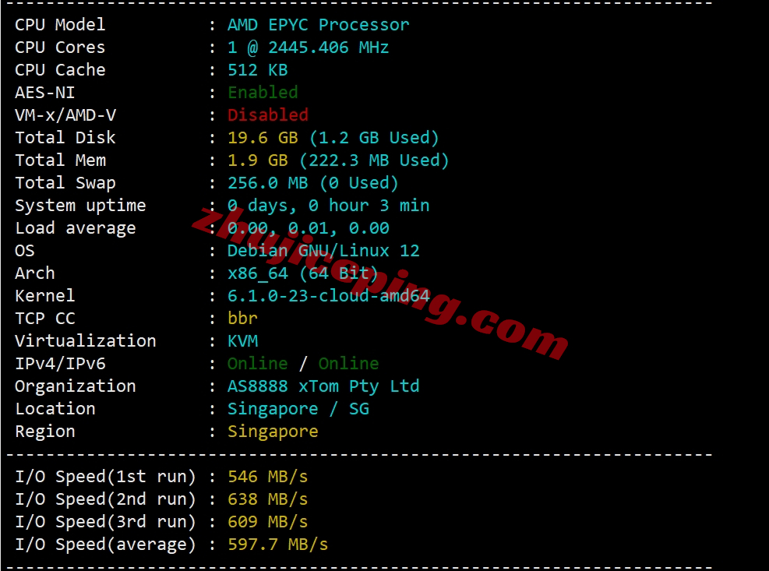The image size is (769, 571).
Task: Click the first Online IPv4 status
Action: pos(257,363)
